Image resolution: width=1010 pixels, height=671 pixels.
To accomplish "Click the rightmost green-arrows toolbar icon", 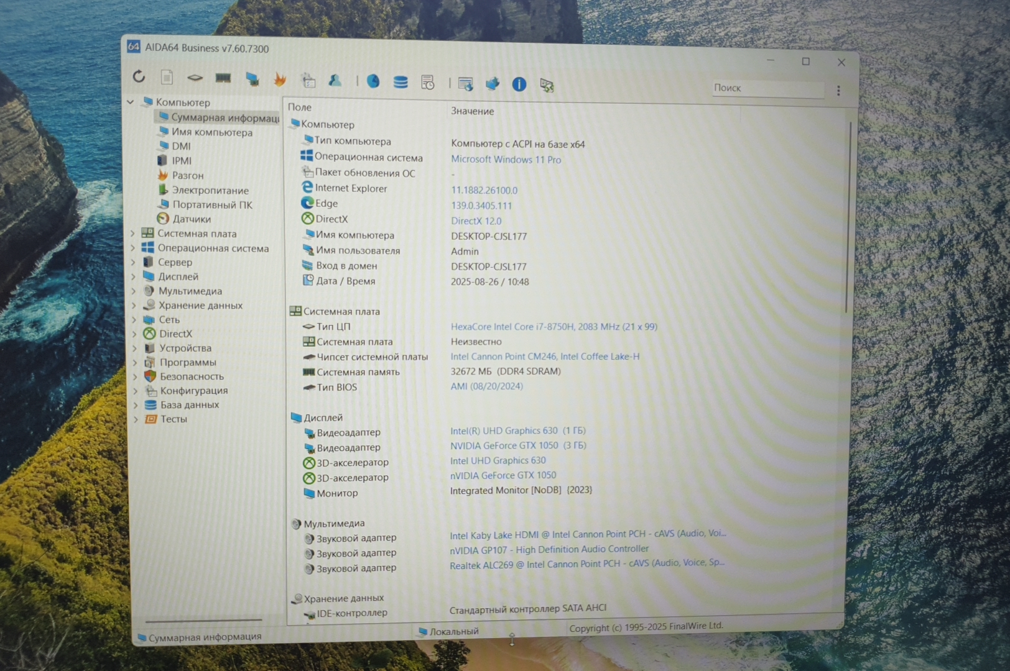I will (x=547, y=85).
